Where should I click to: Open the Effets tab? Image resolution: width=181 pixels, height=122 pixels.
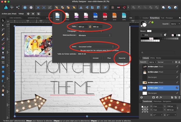click(x=152, y=58)
